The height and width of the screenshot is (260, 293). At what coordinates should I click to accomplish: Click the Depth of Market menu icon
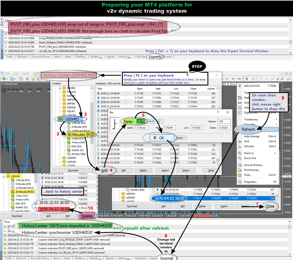[240, 98]
